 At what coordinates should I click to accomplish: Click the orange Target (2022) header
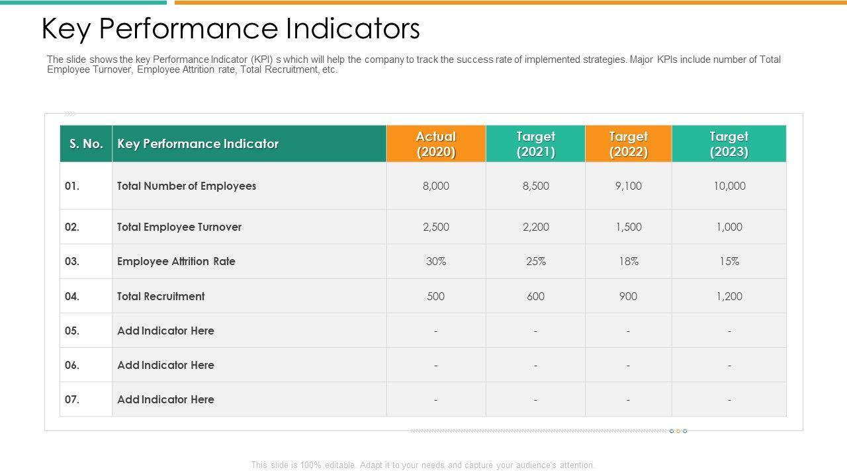[x=628, y=144]
